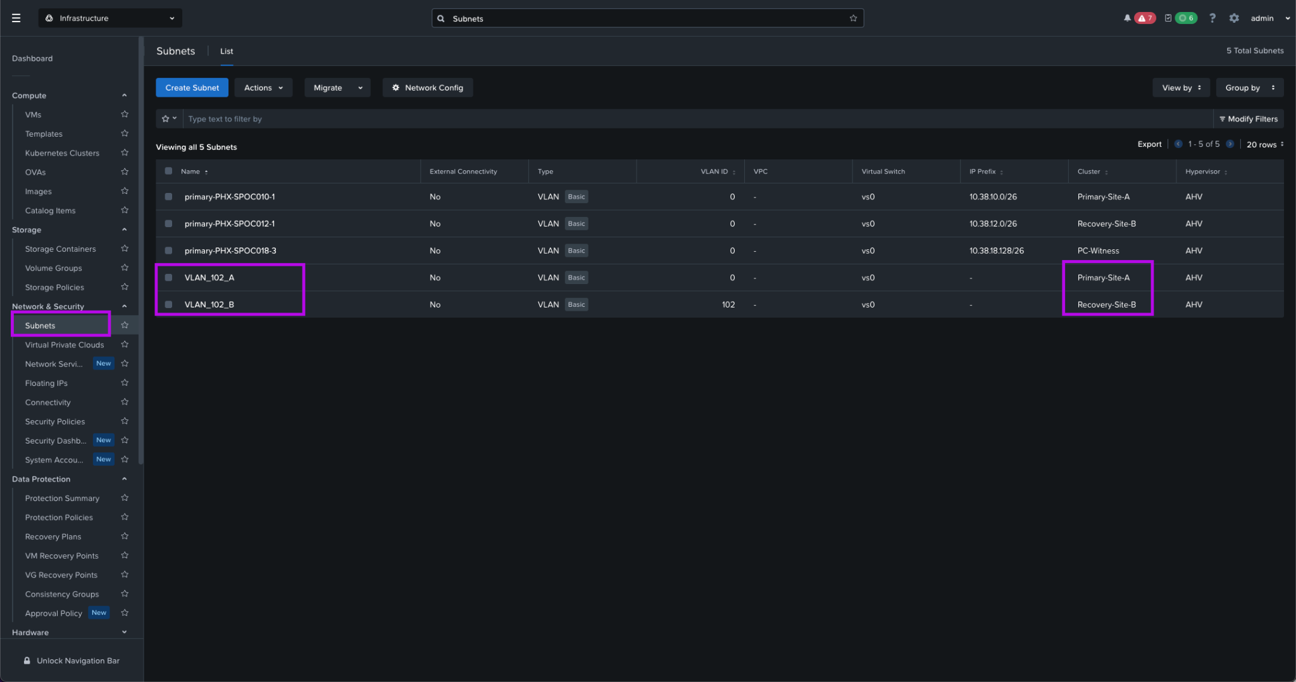Open the Actions dropdown

pos(263,87)
